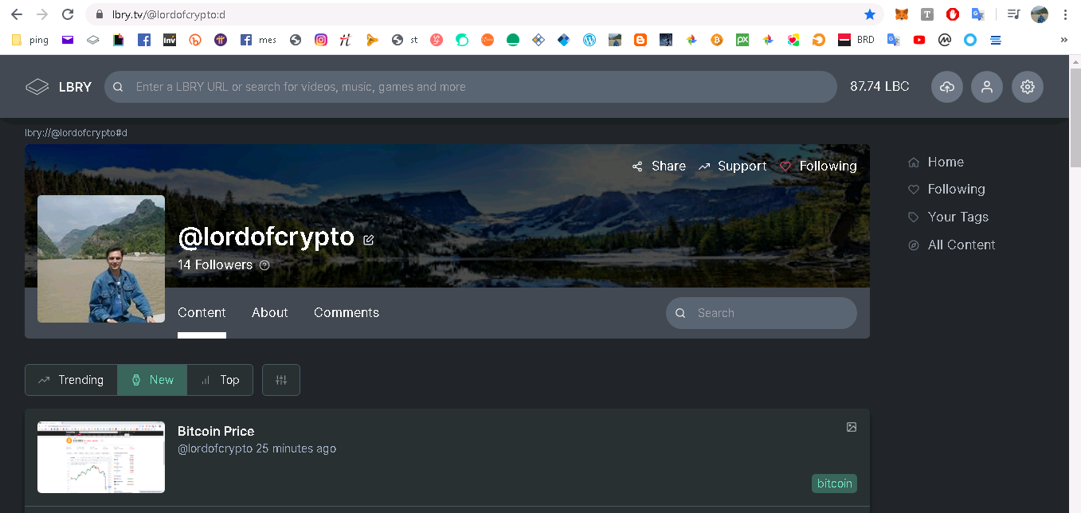
Task: Click the Share button
Action: tap(659, 166)
